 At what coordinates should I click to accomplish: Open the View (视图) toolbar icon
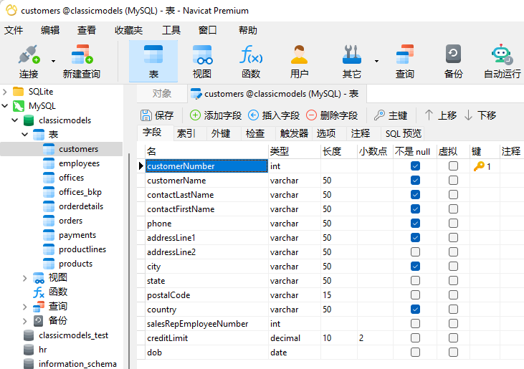click(x=202, y=54)
